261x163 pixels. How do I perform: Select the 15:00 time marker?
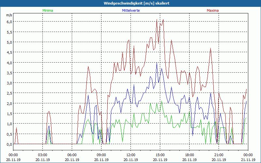point(160,155)
